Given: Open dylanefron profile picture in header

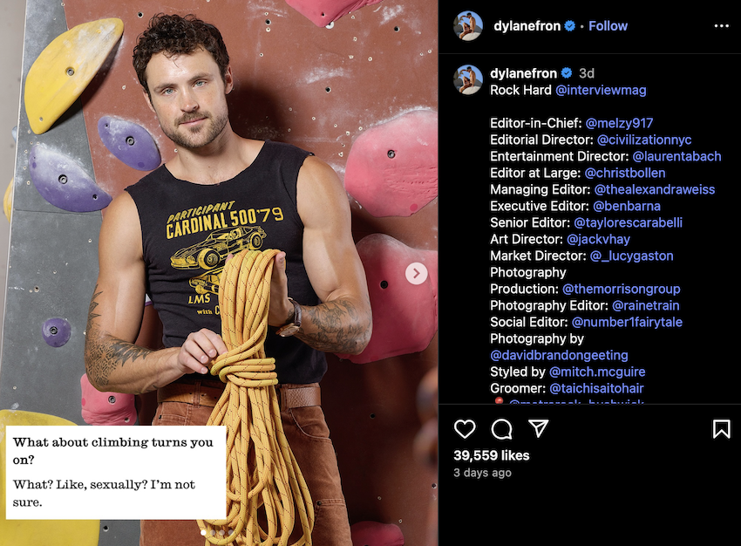Looking at the screenshot, I should (x=468, y=26).
